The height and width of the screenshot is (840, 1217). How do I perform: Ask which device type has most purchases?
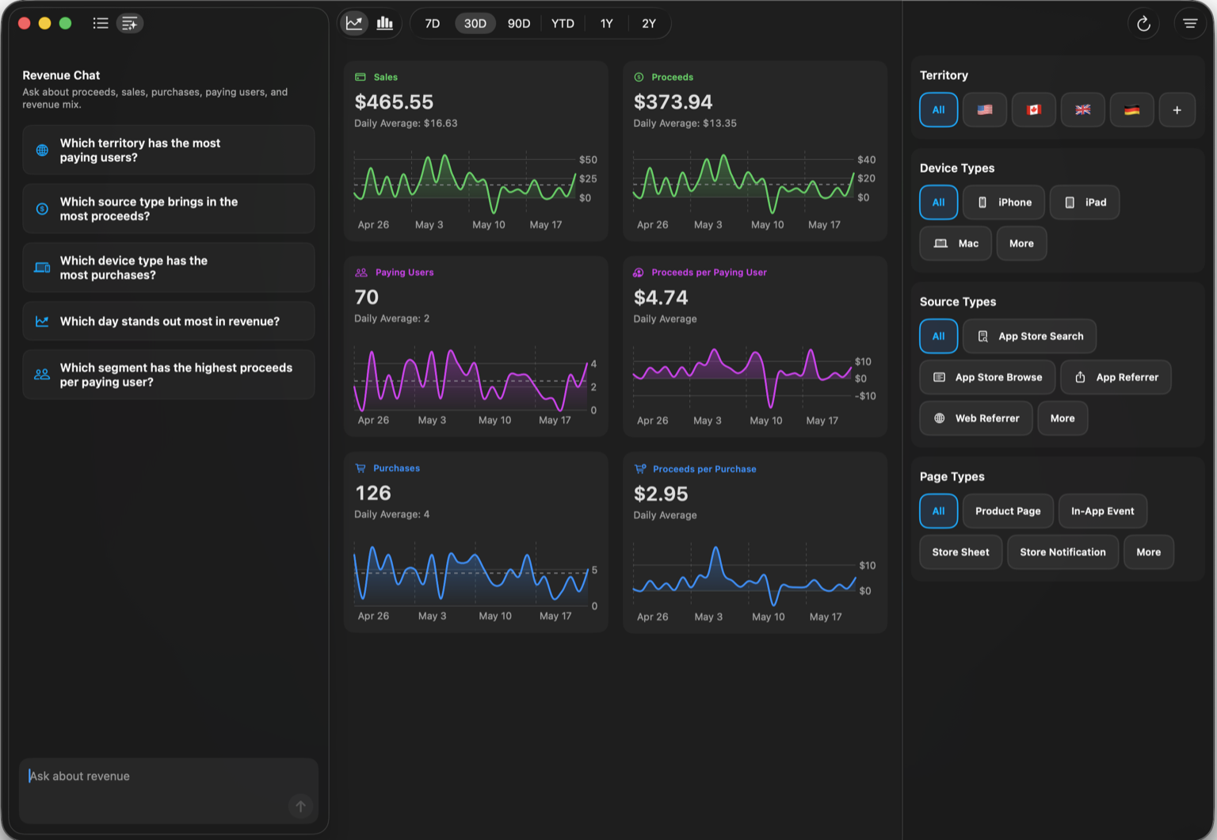(169, 267)
